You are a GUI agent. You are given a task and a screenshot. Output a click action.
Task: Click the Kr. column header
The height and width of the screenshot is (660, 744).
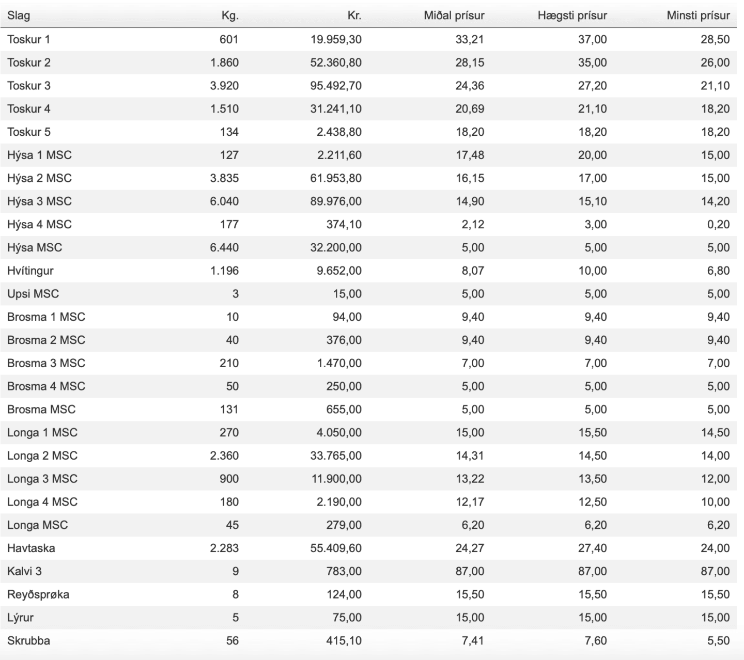coord(354,15)
